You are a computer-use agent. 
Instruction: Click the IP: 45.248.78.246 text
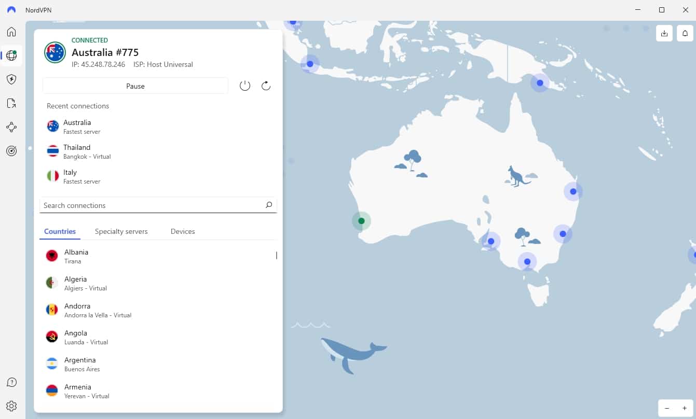click(x=98, y=64)
